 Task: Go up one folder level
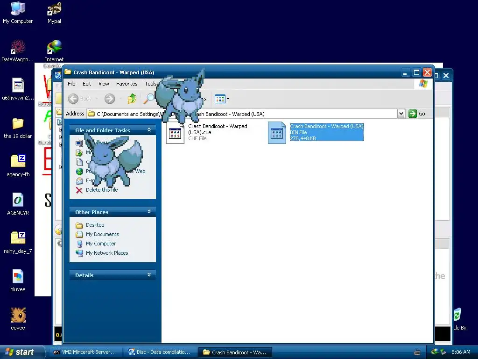[x=132, y=99]
